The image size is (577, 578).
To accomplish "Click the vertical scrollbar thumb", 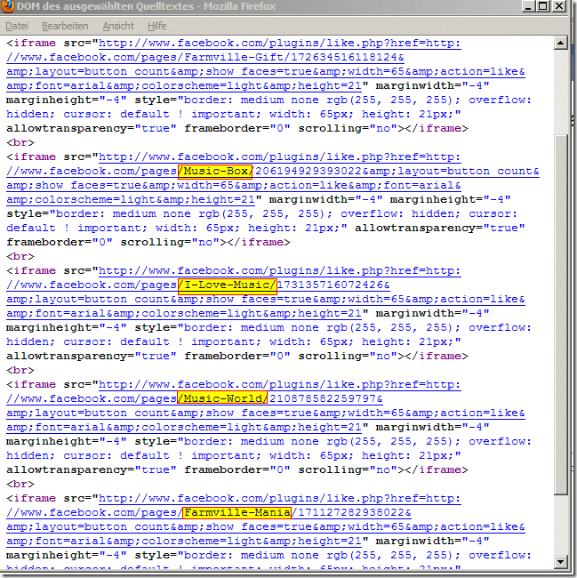I will click(560, 315).
